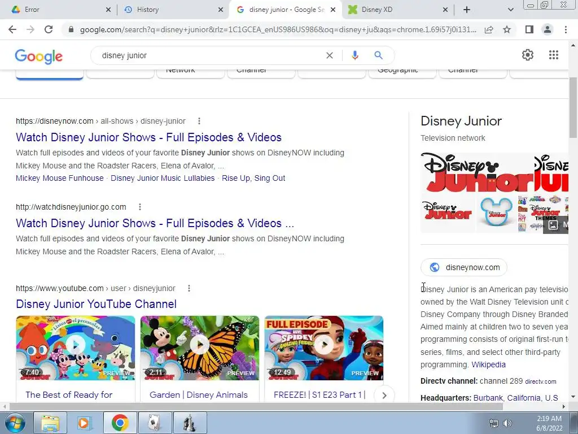
Task: Click the horizontal page scrollbar
Action: pyautogui.click(x=256, y=406)
